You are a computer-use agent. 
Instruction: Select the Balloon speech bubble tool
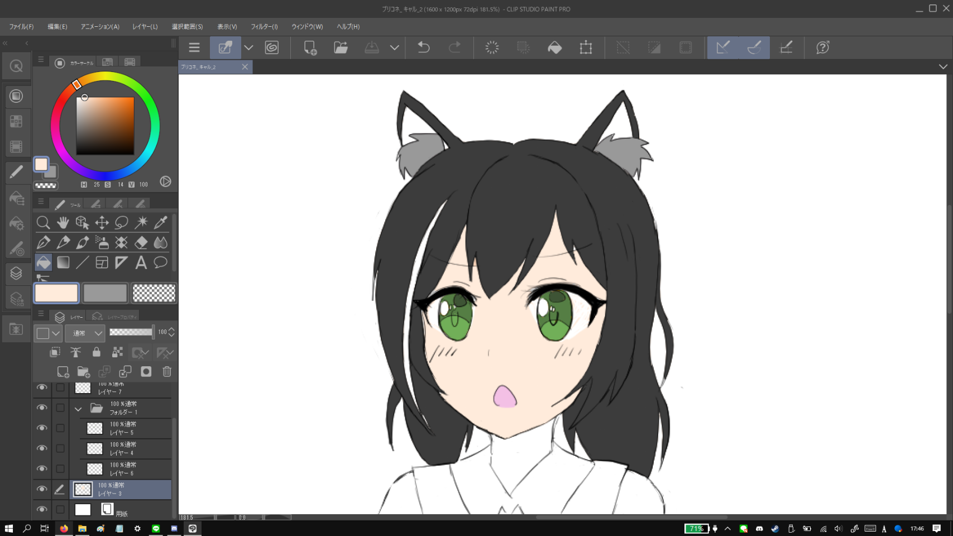161,262
